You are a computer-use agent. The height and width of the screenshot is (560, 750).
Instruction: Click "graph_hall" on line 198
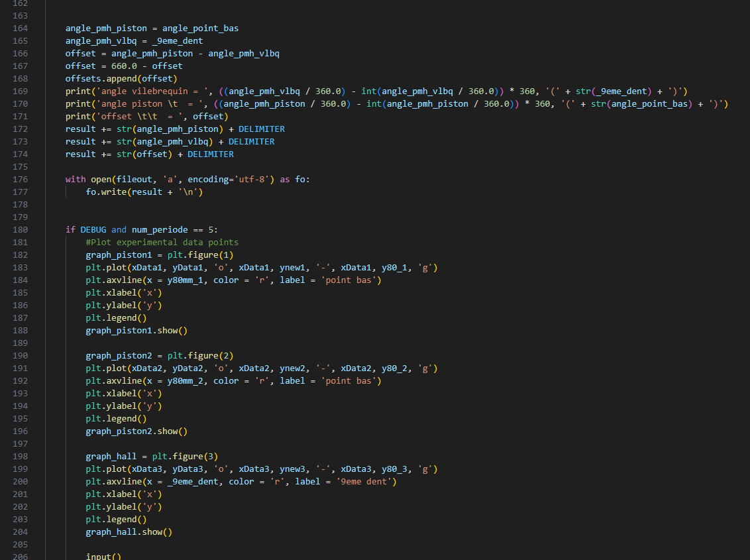[x=111, y=457]
